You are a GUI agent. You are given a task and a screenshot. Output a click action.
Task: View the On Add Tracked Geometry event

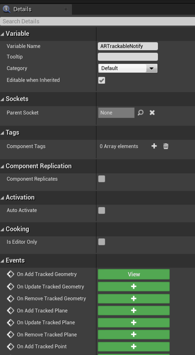click(x=134, y=274)
